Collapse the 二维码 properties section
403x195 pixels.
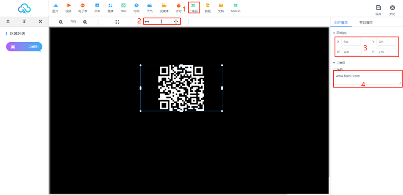334,63
